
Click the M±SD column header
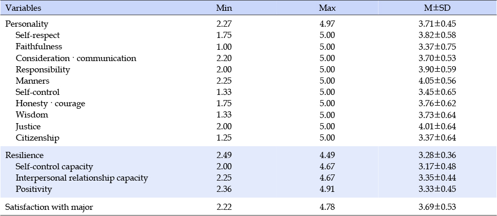coord(437,8)
